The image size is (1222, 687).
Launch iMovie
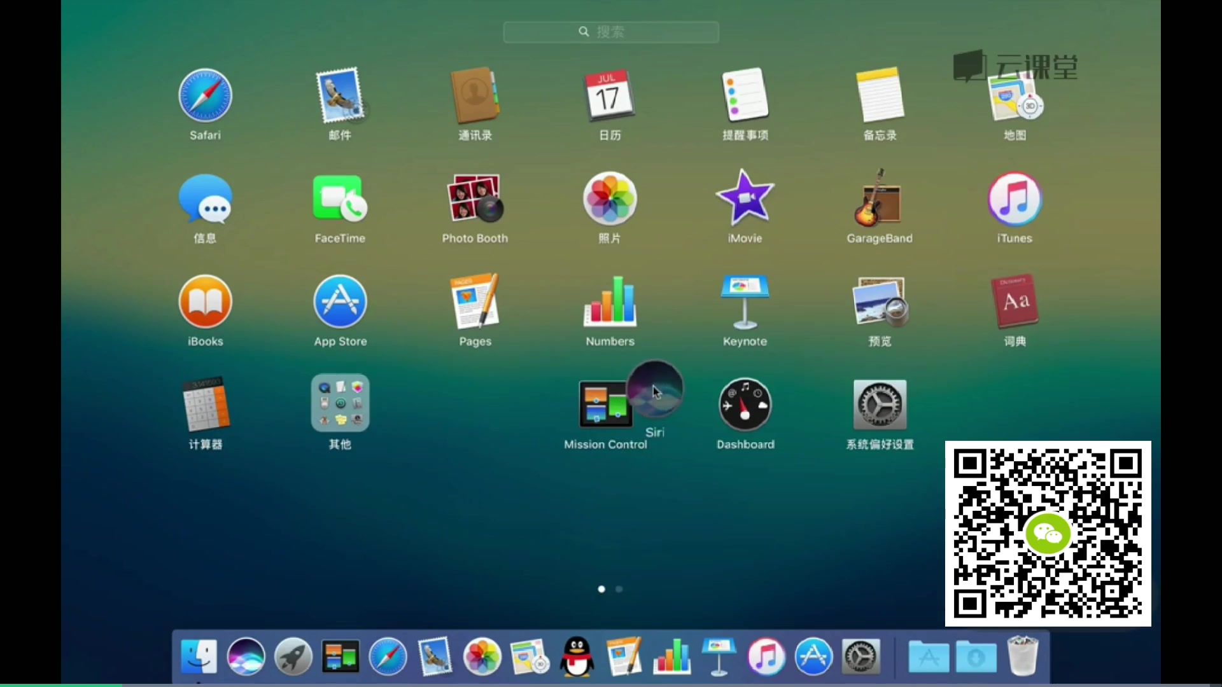click(x=745, y=197)
